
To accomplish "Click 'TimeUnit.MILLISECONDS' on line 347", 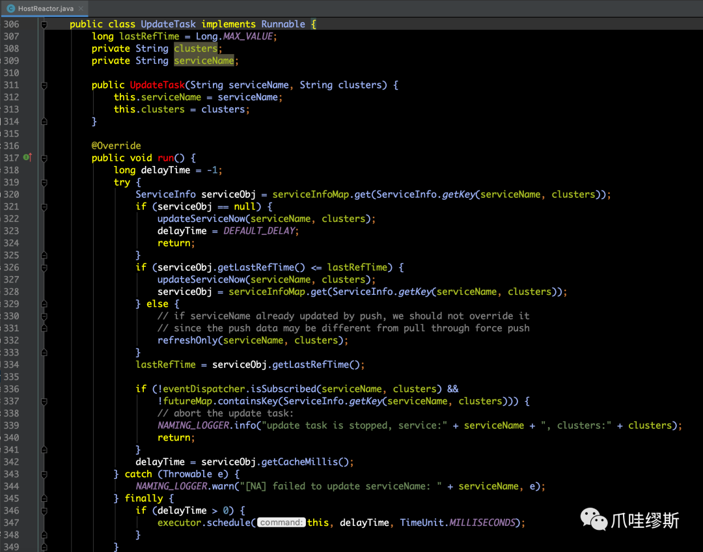I will click(x=458, y=523).
